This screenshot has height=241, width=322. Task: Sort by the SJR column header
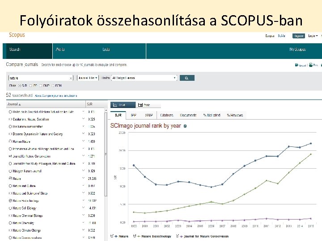89,104
